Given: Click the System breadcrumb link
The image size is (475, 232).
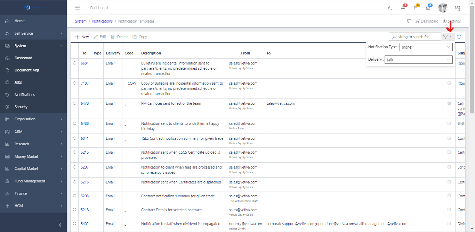Looking at the screenshot, I should point(80,21).
